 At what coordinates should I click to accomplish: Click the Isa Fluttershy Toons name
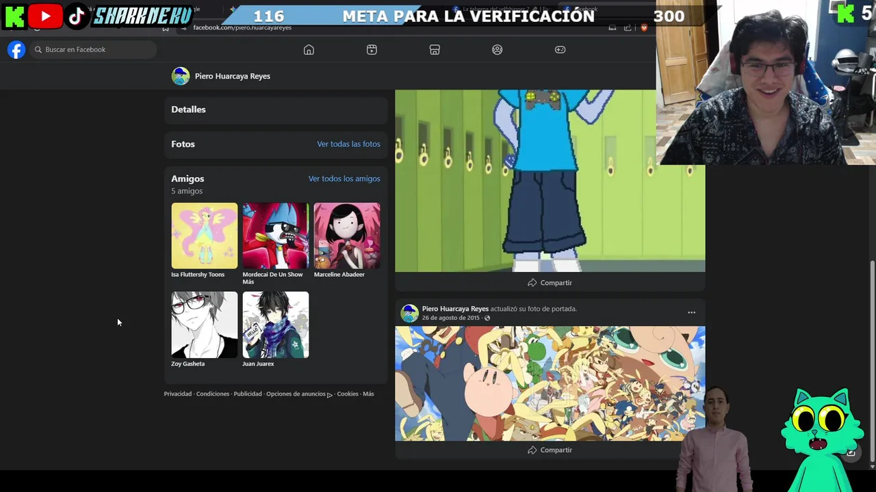[198, 275]
